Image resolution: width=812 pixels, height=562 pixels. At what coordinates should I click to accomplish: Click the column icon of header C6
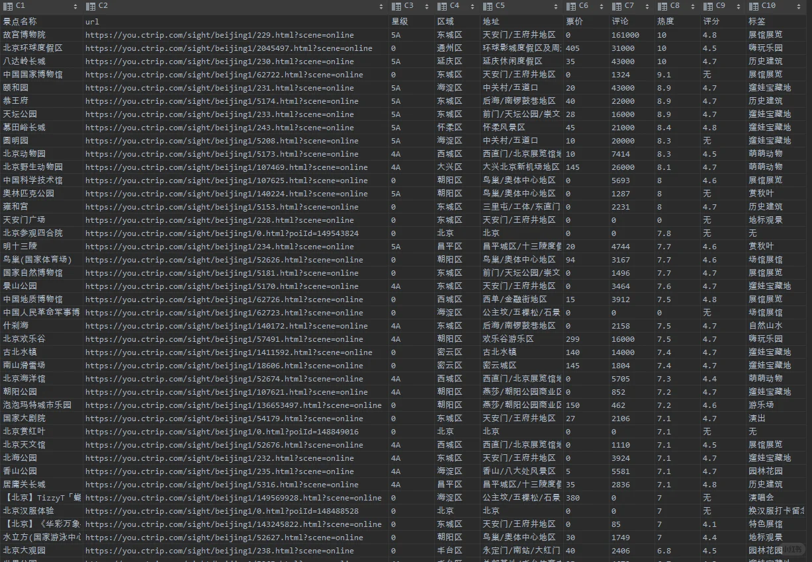[570, 6]
